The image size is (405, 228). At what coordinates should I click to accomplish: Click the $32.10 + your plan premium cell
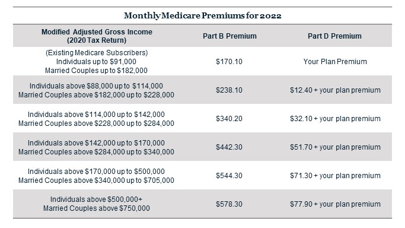pos(335,118)
